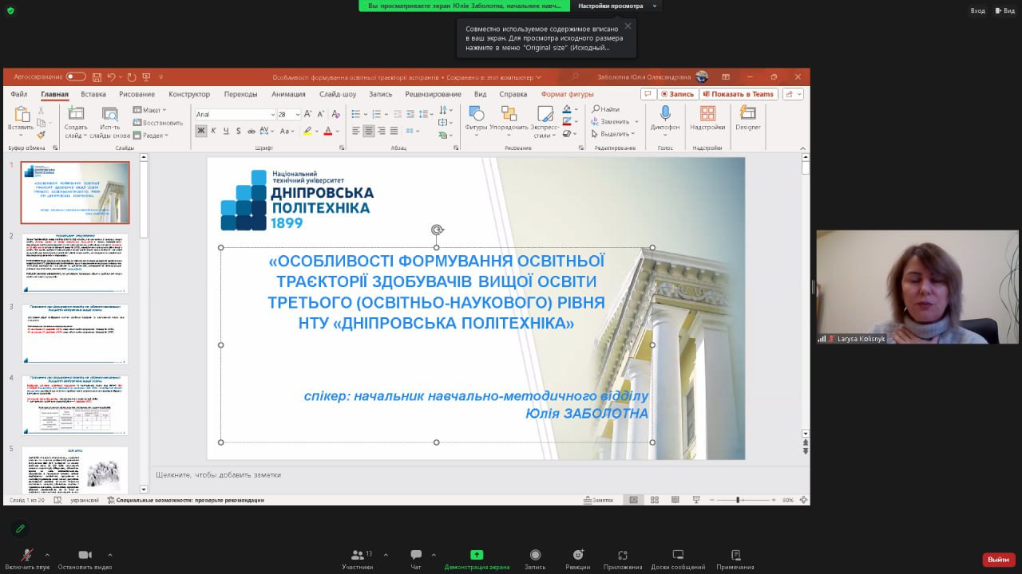The image size is (1022, 574).
Task: Toggle center text alignment
Action: (369, 131)
